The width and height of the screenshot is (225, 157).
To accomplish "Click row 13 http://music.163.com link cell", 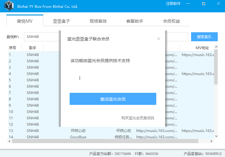I will pos(157,130).
